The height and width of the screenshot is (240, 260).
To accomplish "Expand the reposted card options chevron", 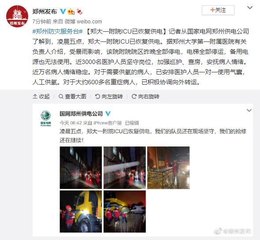I will tap(249, 110).
